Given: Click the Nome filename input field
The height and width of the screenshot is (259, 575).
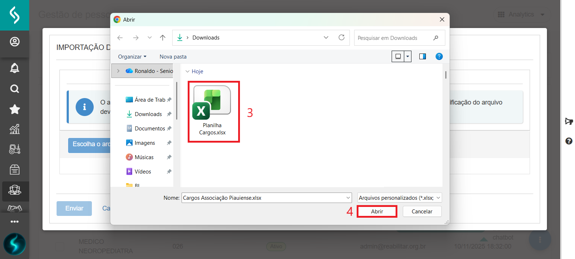Looking at the screenshot, I should coord(263,198).
